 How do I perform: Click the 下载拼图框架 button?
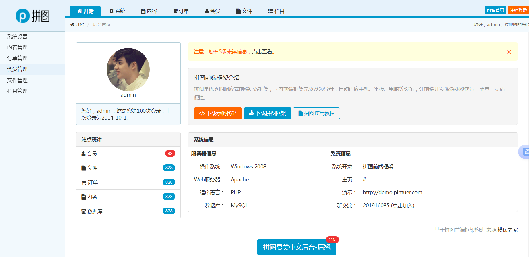pyautogui.click(x=267, y=113)
